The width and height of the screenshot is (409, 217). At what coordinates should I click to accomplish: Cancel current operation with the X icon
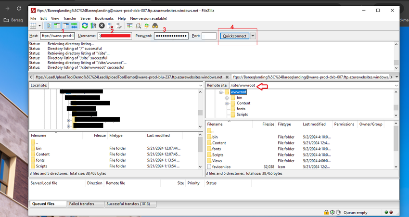click(x=102, y=26)
